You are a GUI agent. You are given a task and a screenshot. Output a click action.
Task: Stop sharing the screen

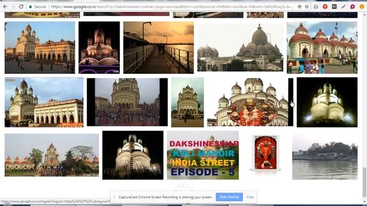[229, 197]
